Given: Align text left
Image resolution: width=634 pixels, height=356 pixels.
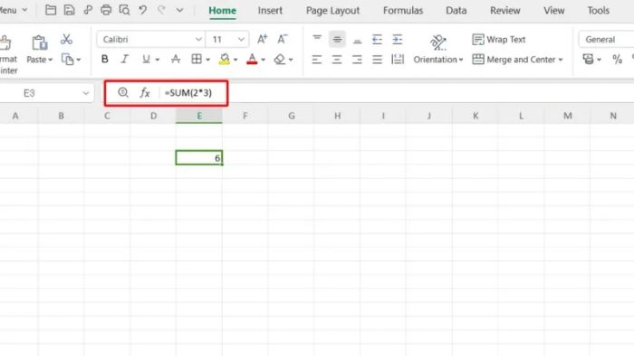Looking at the screenshot, I should pos(317,60).
